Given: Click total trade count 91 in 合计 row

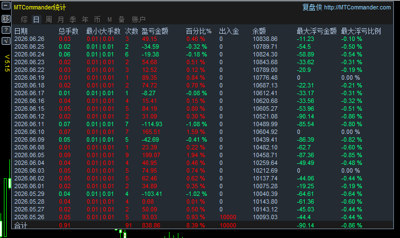Looking at the screenshot, I should [129, 225].
